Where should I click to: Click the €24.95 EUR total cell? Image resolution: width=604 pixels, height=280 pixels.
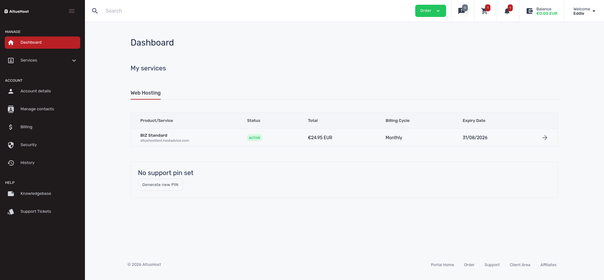tap(320, 138)
